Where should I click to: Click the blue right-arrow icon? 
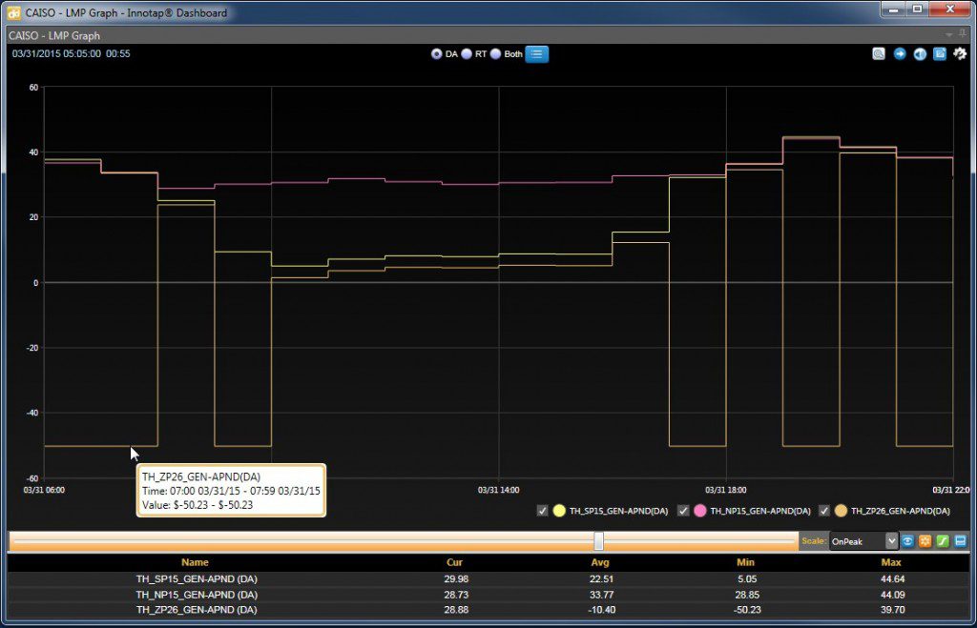[899, 54]
